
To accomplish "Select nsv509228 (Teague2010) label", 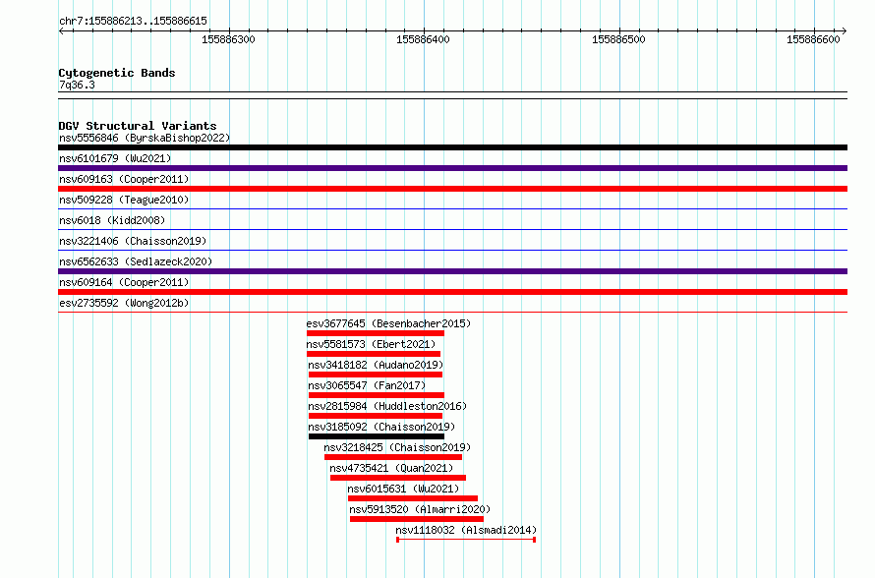I will [124, 200].
